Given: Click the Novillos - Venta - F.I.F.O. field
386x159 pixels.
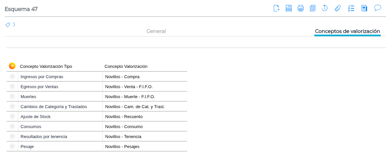Looking at the screenshot, I should tap(145, 86).
